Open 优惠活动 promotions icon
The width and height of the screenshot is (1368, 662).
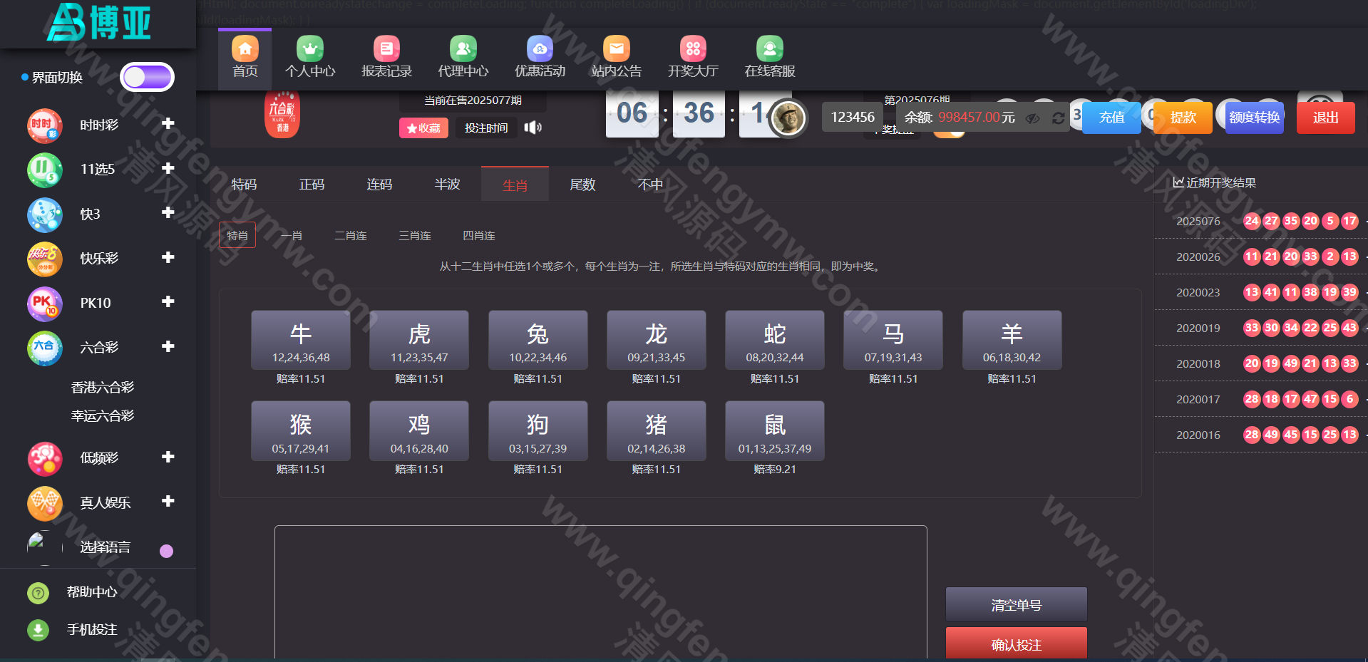click(540, 48)
